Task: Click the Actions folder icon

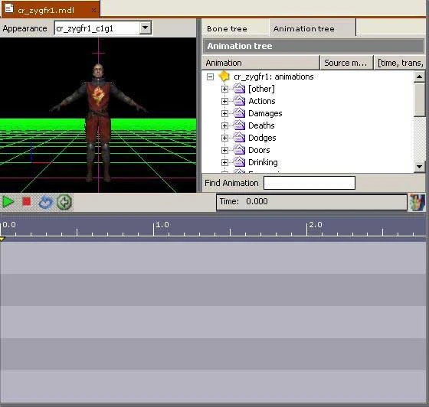Action: [x=239, y=101]
